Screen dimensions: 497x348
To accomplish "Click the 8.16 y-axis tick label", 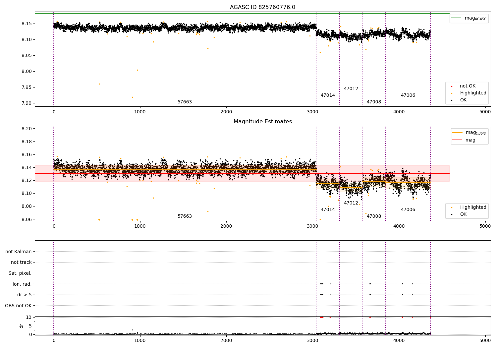I will (27, 155).
